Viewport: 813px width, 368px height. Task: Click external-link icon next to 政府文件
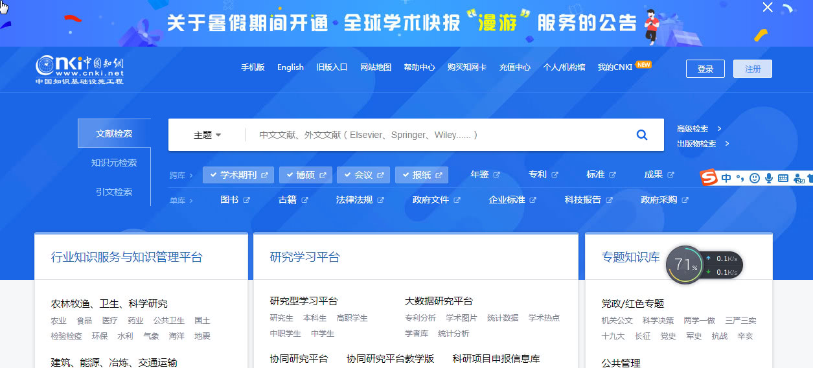tap(457, 200)
